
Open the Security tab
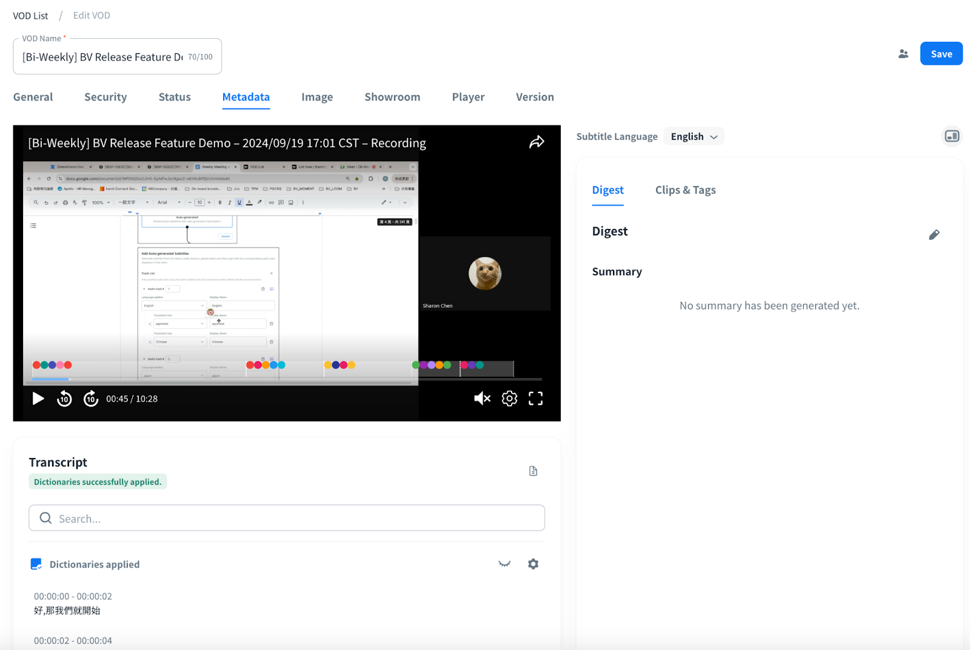(x=105, y=97)
